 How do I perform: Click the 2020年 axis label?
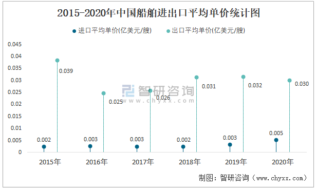(x=283, y=162)
